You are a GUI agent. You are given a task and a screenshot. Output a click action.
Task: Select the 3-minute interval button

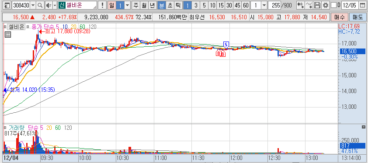tap(196, 5)
